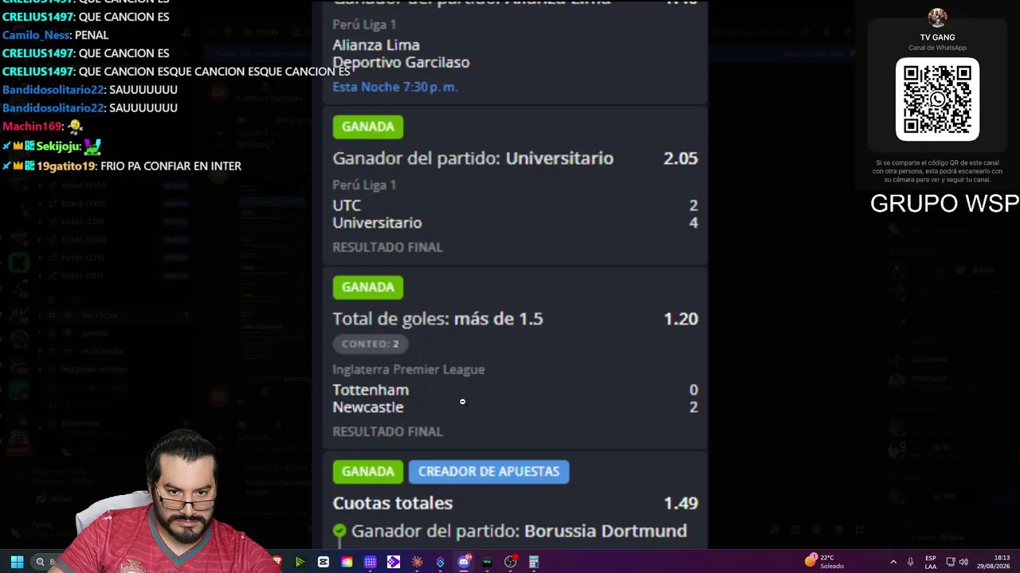This screenshot has height=573, width=1020.
Task: Open the blue diamond taskbar app
Action: (x=441, y=562)
